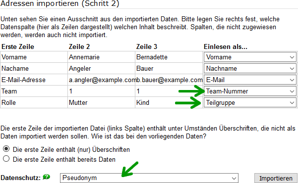Click the 'Datenschutz:' label
Viewport: 298px width, 183px height.
(x=20, y=178)
